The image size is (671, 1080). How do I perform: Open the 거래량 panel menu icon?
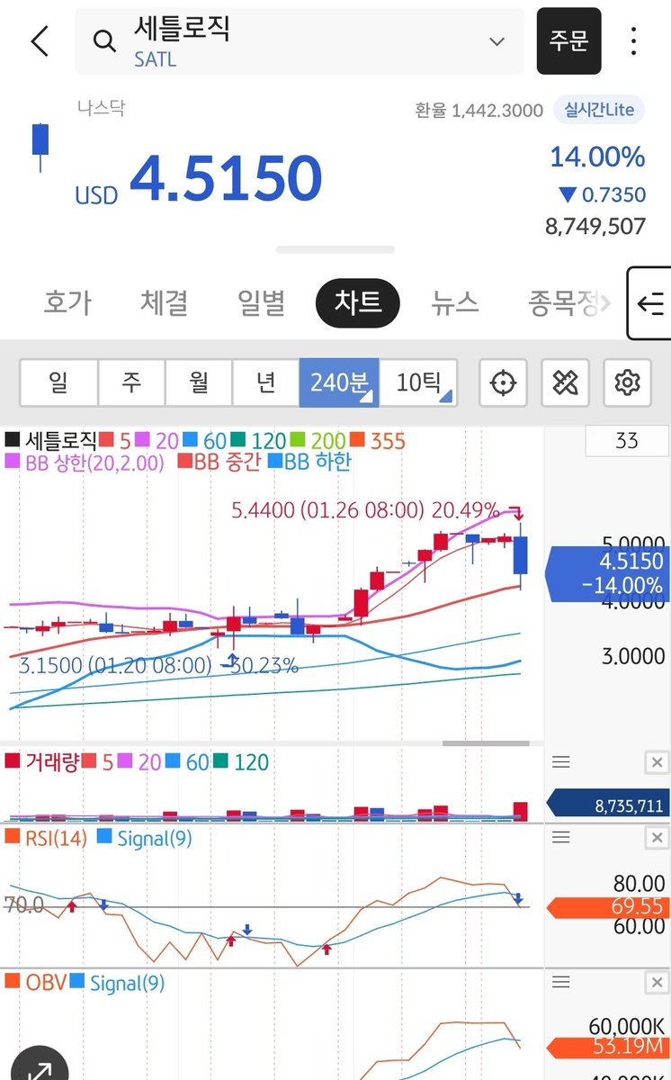click(561, 762)
